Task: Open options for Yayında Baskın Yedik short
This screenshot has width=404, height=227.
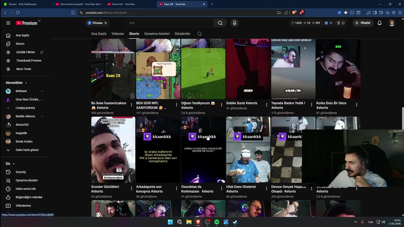Action: click(312, 105)
